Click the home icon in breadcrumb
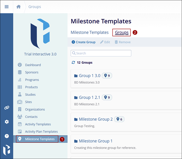Screen dimensions: 182x159 point(19,7)
